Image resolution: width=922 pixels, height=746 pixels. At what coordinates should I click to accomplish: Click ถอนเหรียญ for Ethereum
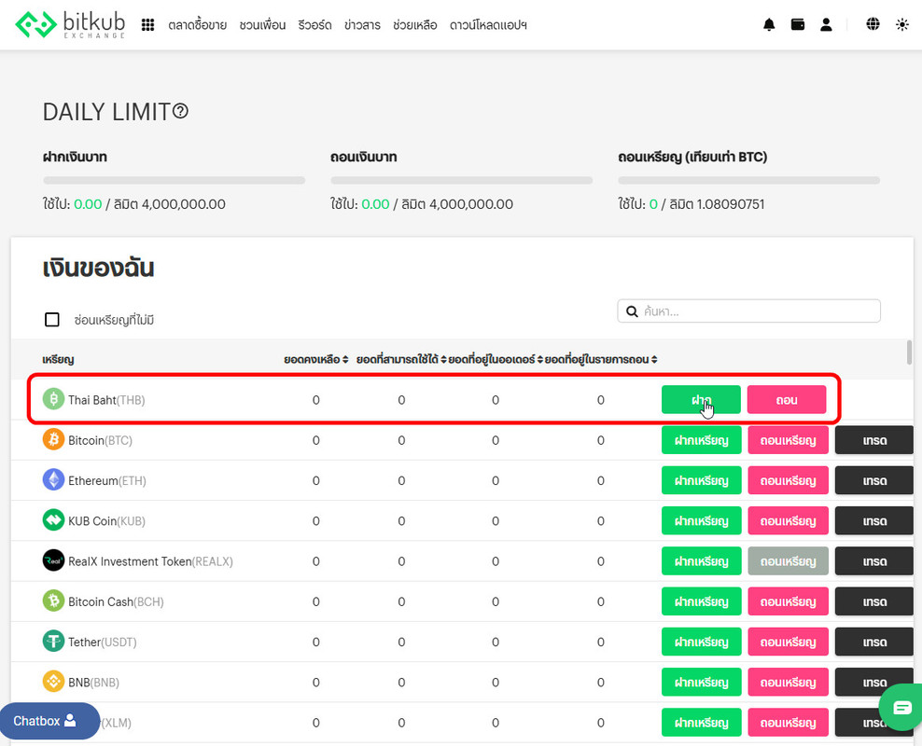(788, 480)
